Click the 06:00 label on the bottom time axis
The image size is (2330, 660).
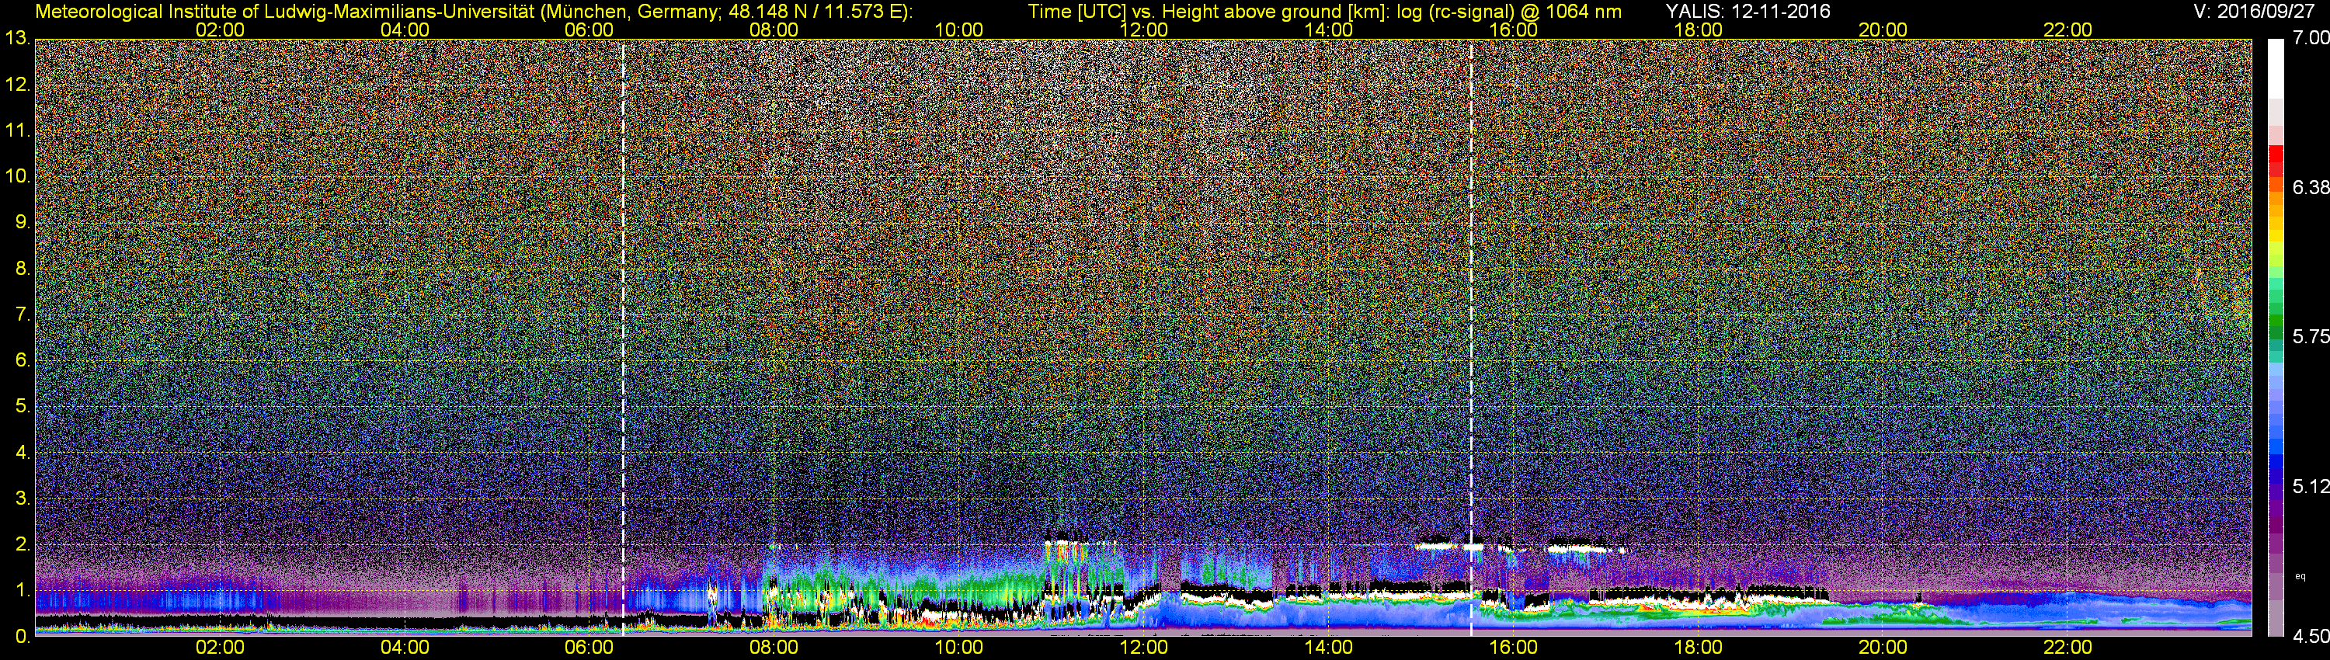589,648
